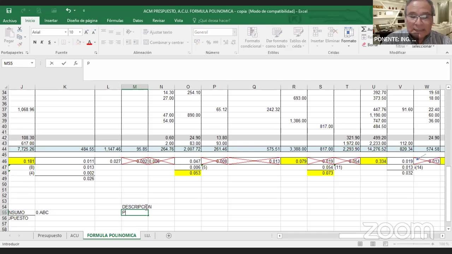The height and width of the screenshot is (254, 452).
Task: Click the Autosuma sigma icon
Action: (364, 29)
